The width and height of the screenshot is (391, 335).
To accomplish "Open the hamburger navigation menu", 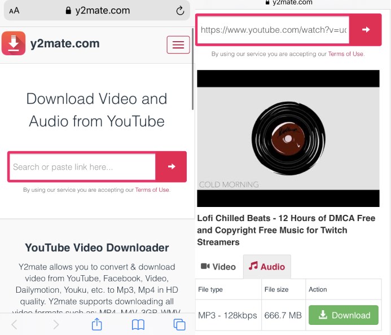I will pyautogui.click(x=178, y=45).
